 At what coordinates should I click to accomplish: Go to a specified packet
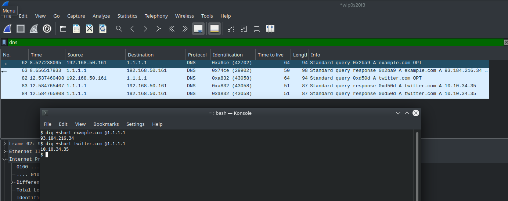159,29
